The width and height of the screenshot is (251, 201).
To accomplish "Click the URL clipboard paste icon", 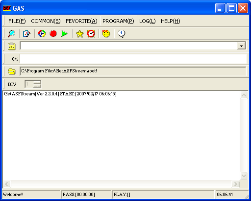I will point(11,46).
